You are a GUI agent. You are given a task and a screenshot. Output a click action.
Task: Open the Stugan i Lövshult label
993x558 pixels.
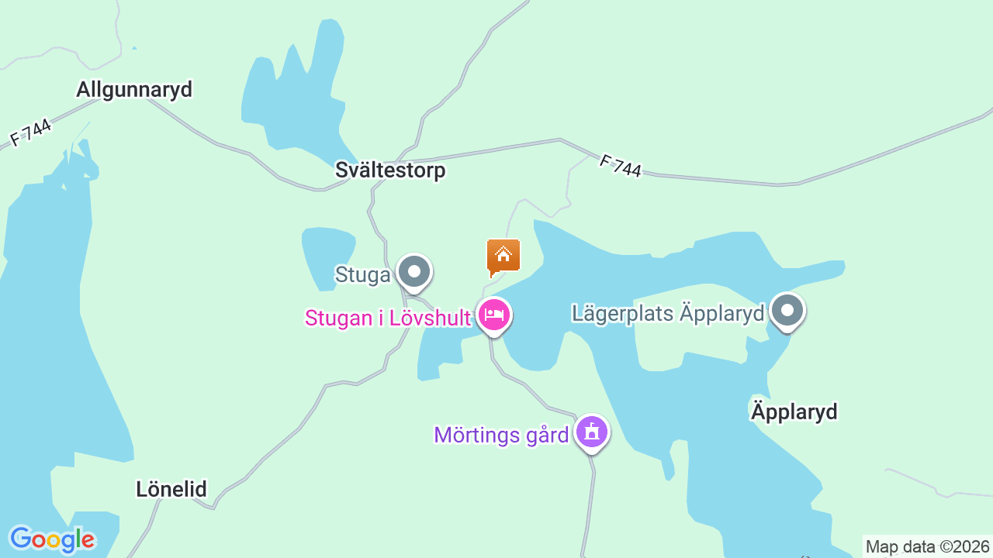click(388, 318)
